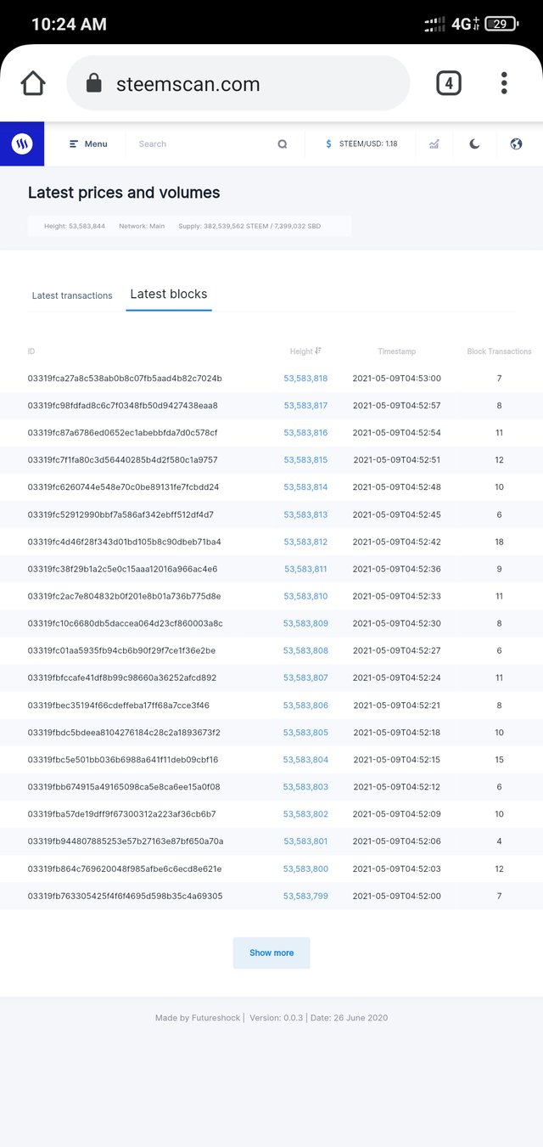Screen dimensions: 543x1147
Task: Toggle dark mode moon icon
Action: click(x=474, y=144)
